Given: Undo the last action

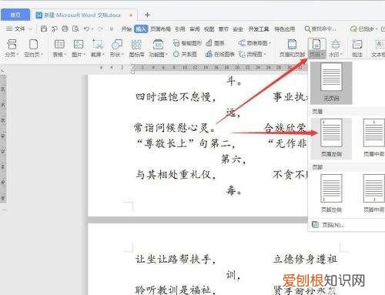Looking at the screenshot, I should tap(86, 29).
